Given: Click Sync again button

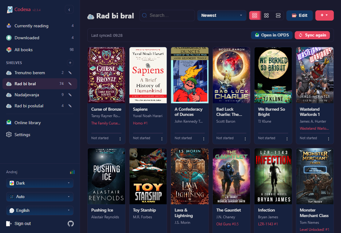Looking at the screenshot, I should (312, 35).
